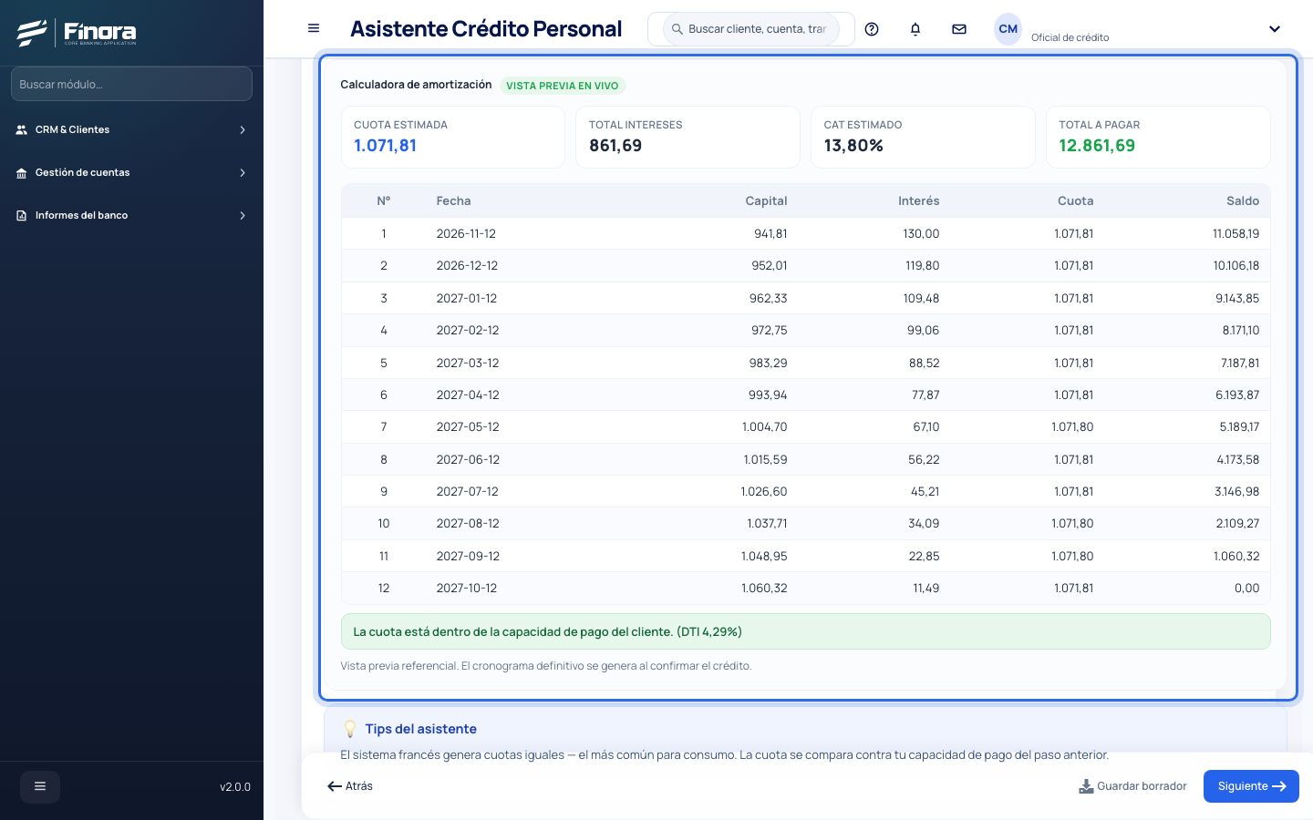Select the 2027-05-12 date cell
Viewport: 1313px width, 820px height.
pos(468,427)
